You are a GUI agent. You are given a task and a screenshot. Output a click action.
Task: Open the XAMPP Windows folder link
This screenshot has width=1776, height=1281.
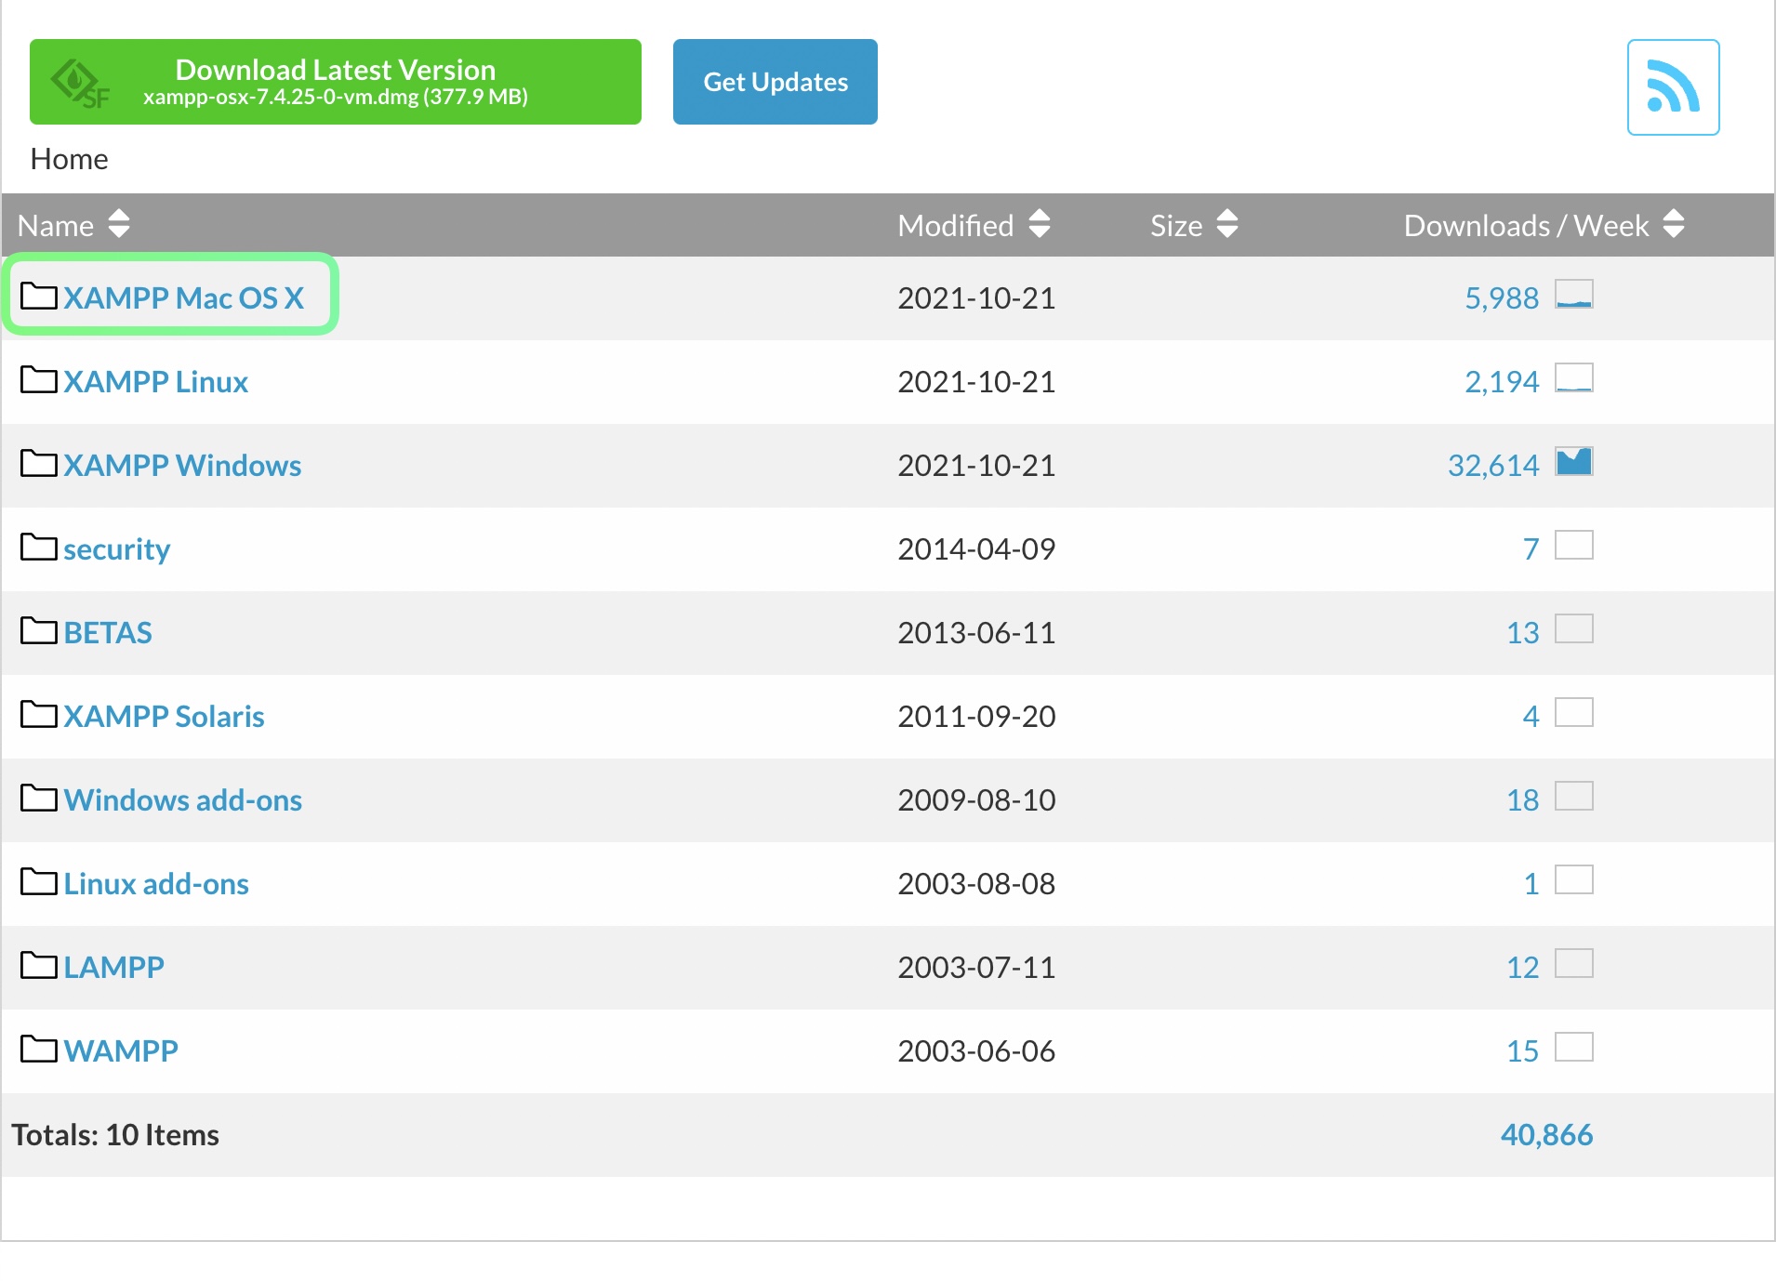pos(182,465)
